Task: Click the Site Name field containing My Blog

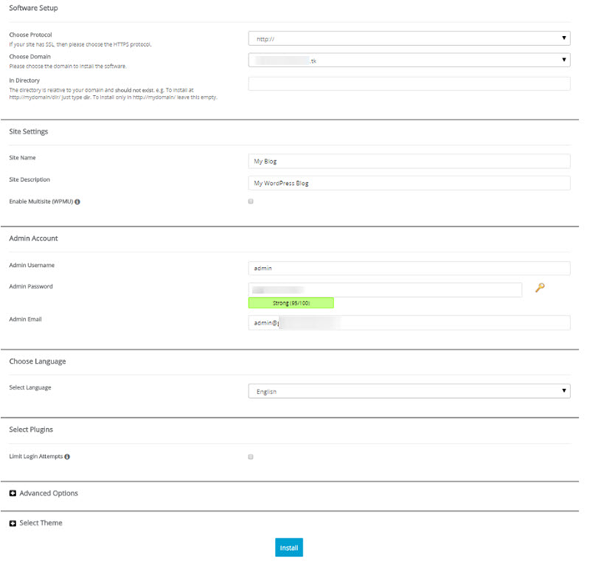Action: (409, 161)
